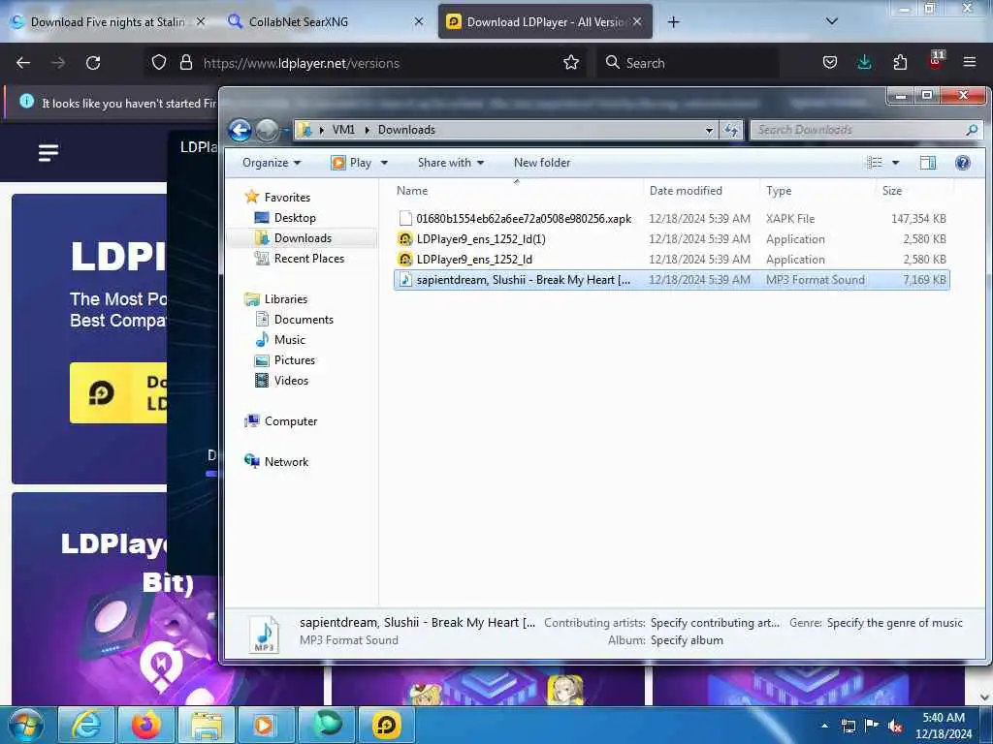The image size is (993, 744).
Task: Open the LDPlayer site hamburger menu
Action: pos(48,152)
